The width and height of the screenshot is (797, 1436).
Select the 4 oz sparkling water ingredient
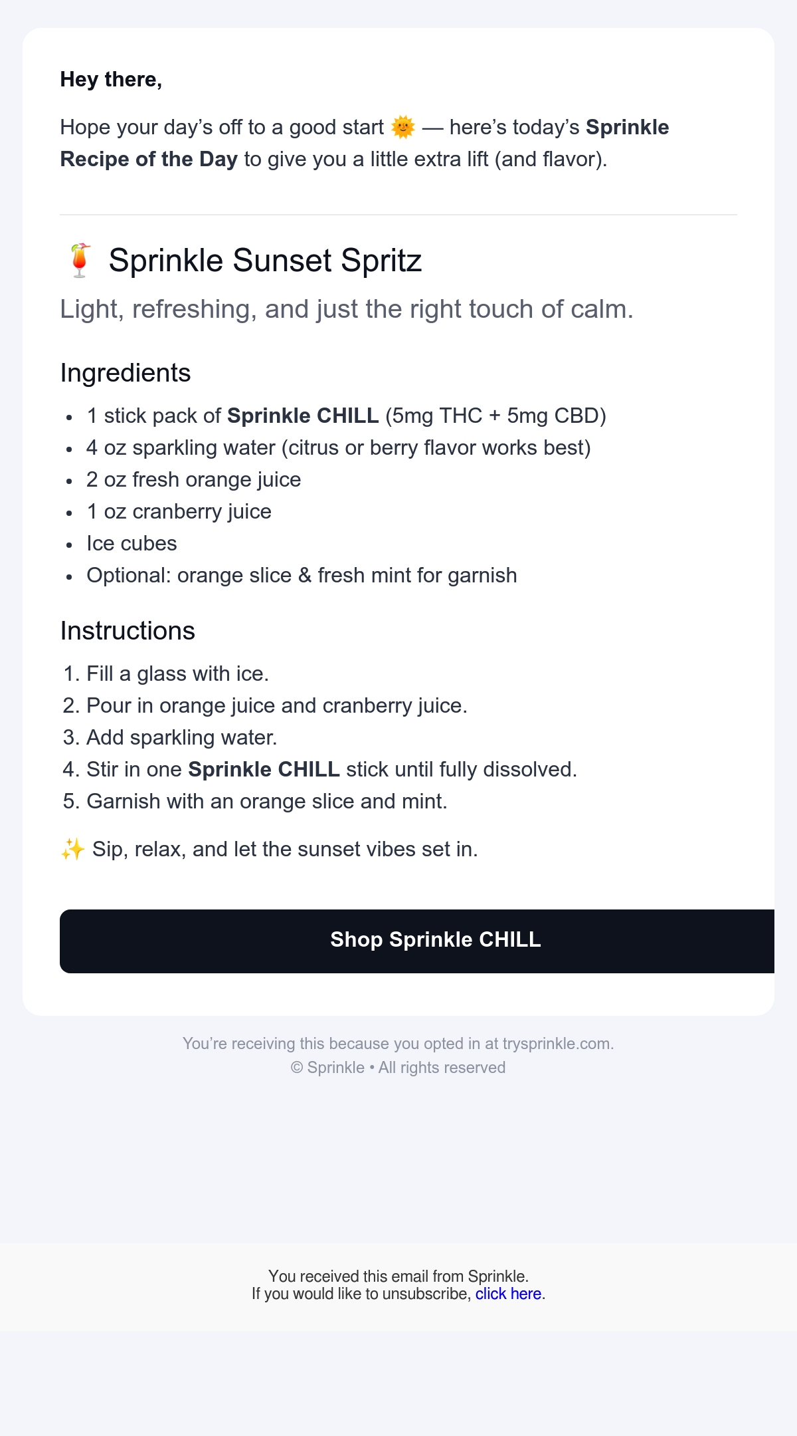point(338,447)
